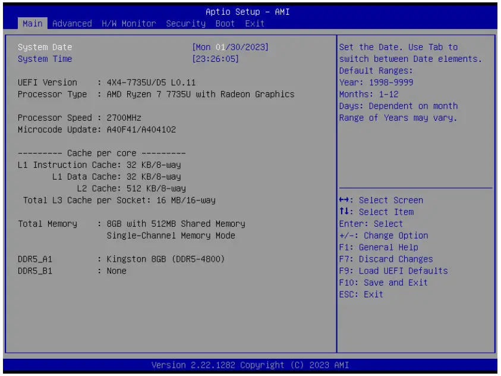Switch to the Advanced tab
Screen dimensions: 501x376
pos(71,23)
